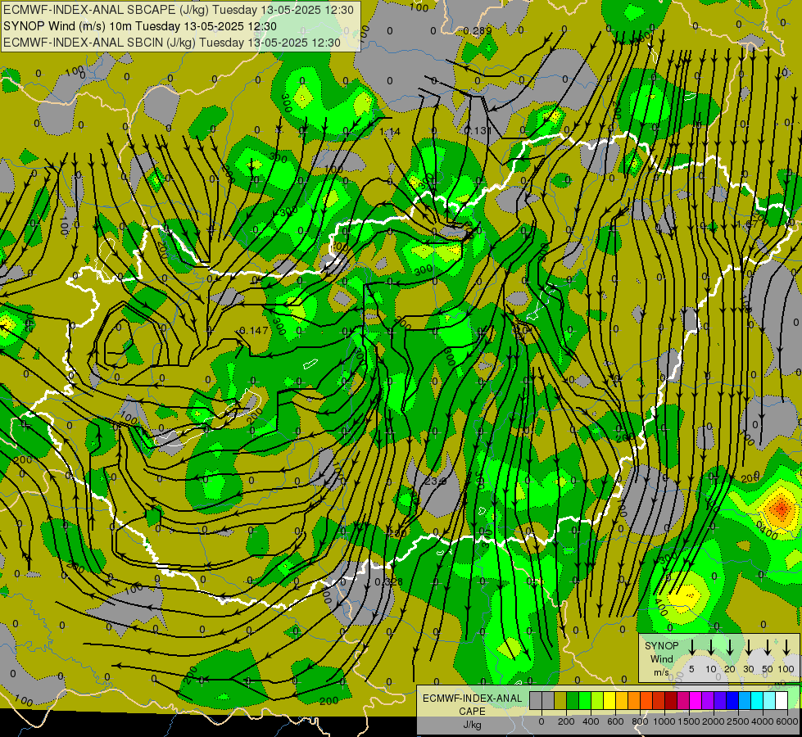
Task: Click the 600 tick label on CAPE scale
Action: click(615, 721)
